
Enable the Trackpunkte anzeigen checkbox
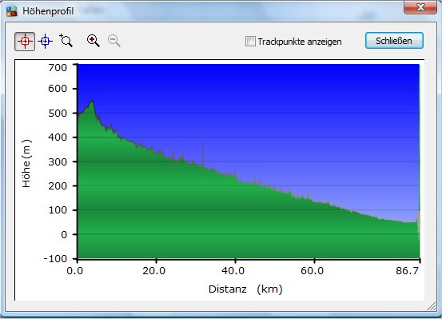tap(250, 42)
